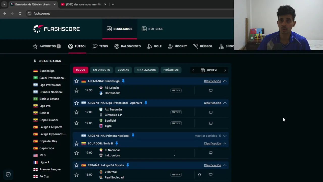323x182 pixels.
Task: Star the Banfield vs Tigre match
Action: (x=76, y=123)
